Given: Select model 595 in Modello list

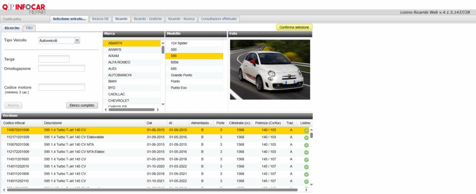Looking at the screenshot, I should [194, 56].
